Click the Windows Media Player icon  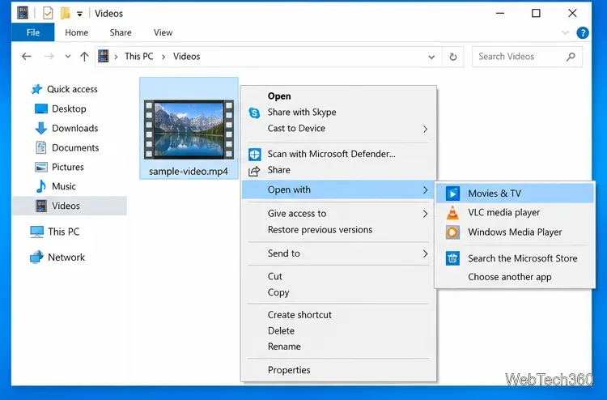tap(452, 232)
